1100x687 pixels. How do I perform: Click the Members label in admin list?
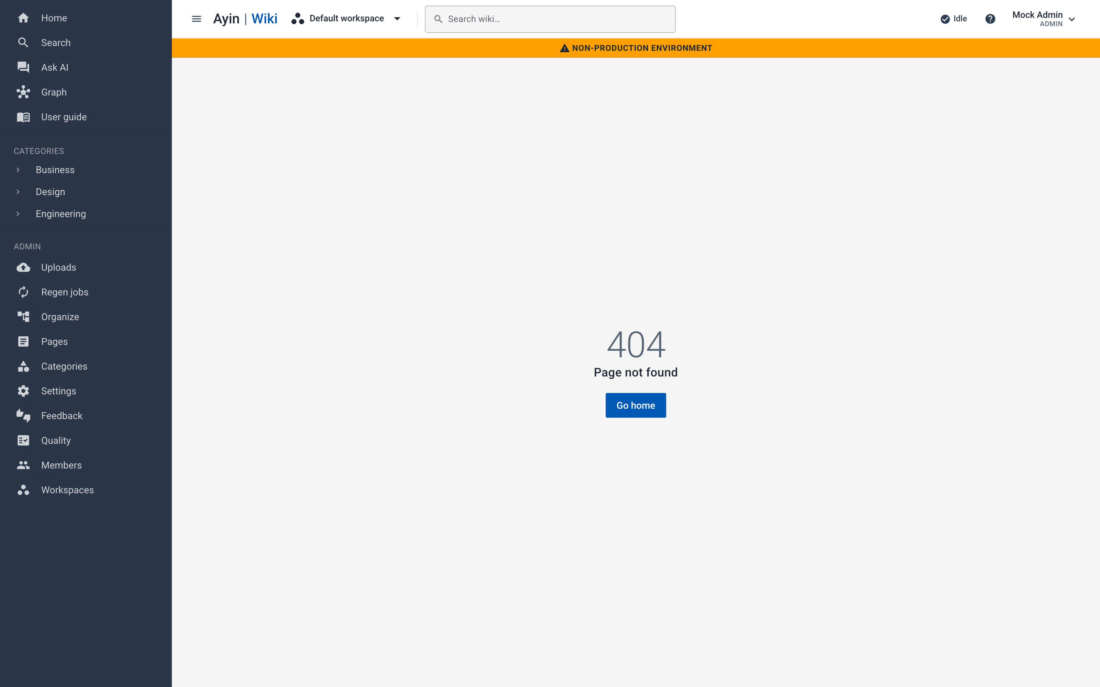pyautogui.click(x=62, y=465)
